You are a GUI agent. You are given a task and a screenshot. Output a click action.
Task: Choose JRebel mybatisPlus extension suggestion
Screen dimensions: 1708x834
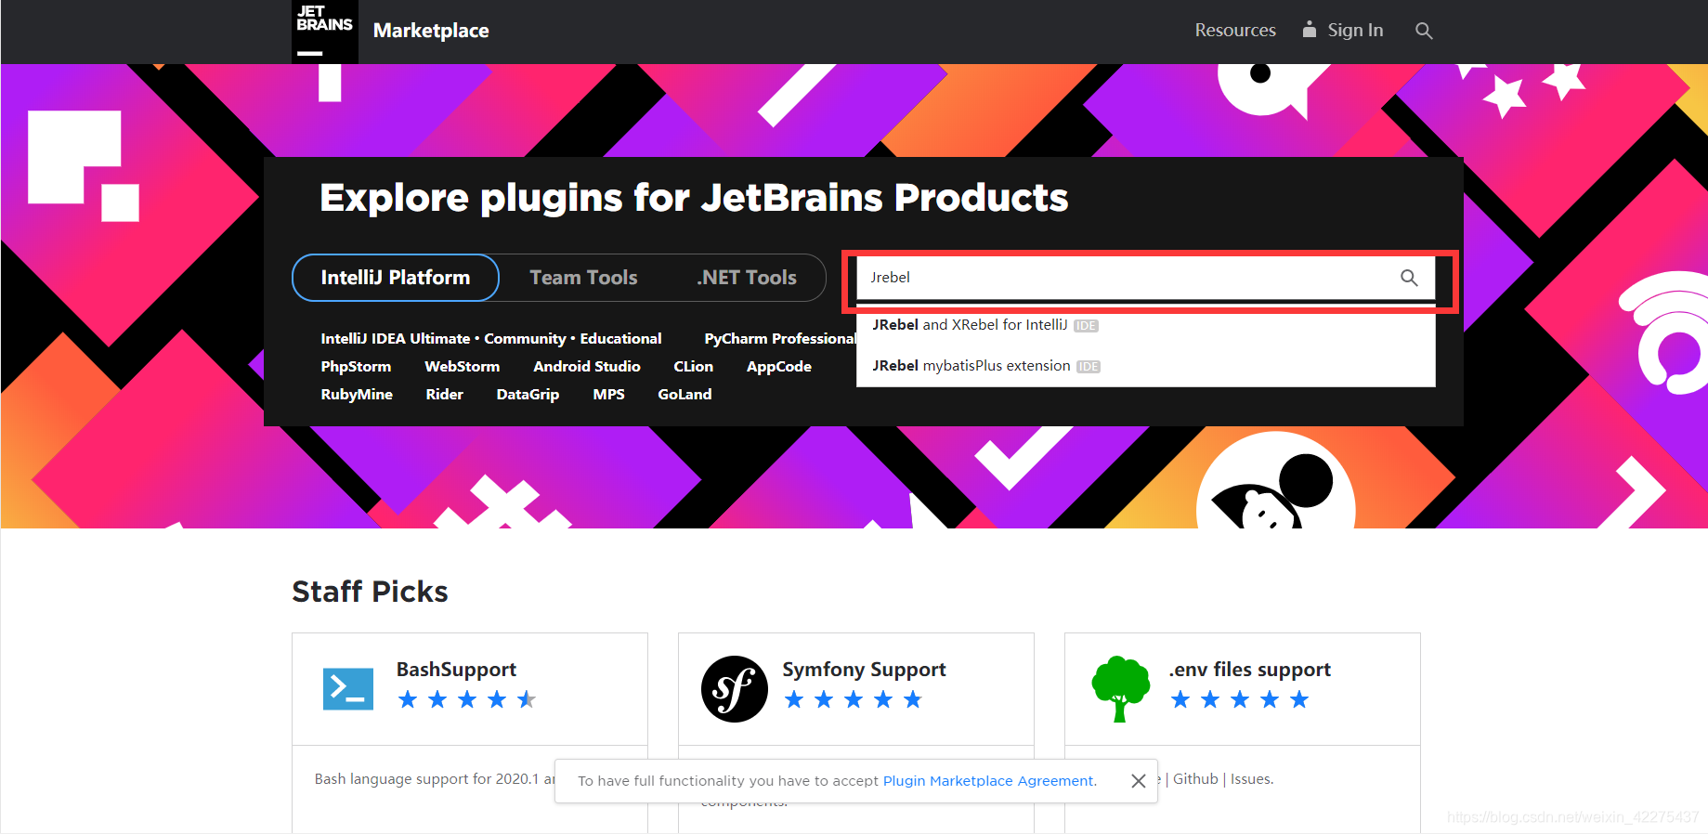tap(1146, 366)
